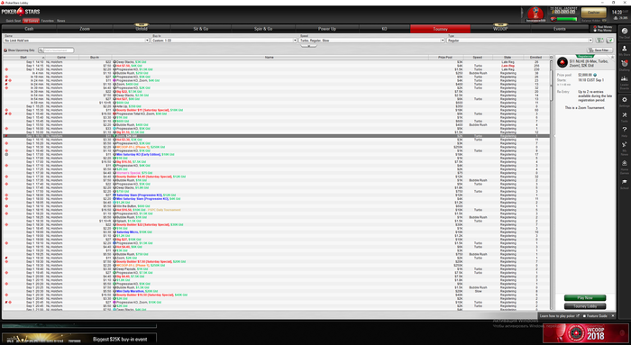Open My Stars sidebar icon
631x345 pixels.
624,50
